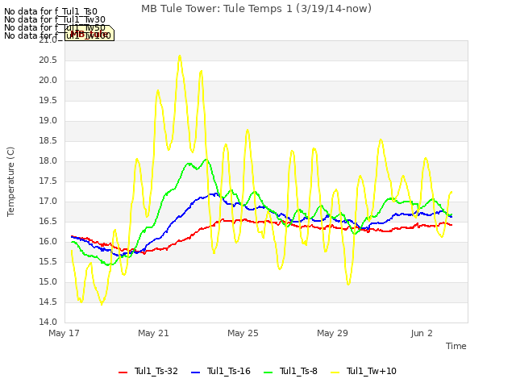Image resolution: width=516 pixels, height=387 pixels.
Task: Click the Jun 2 x-axis tick label
Action: pos(422,333)
